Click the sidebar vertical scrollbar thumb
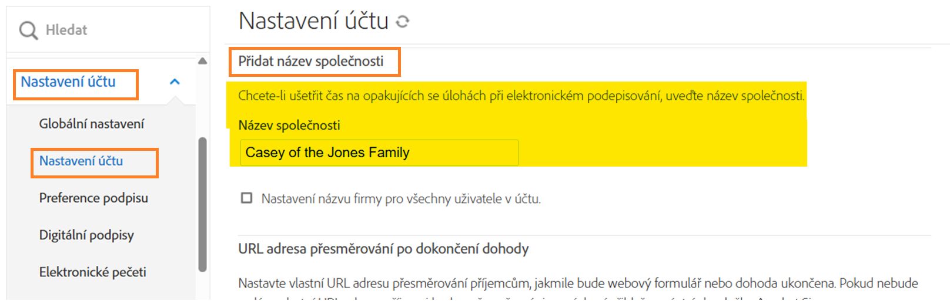Viewport: 950px width, 301px height. point(202,204)
